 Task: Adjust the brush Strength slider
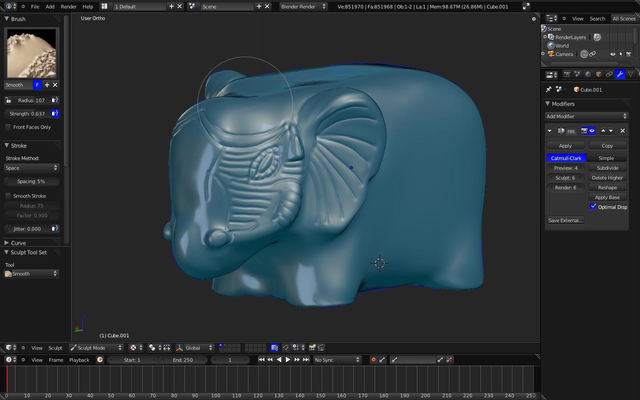coord(27,114)
